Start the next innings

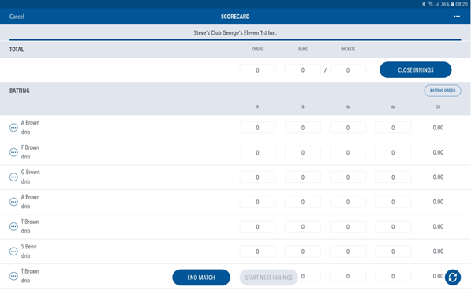click(x=269, y=278)
